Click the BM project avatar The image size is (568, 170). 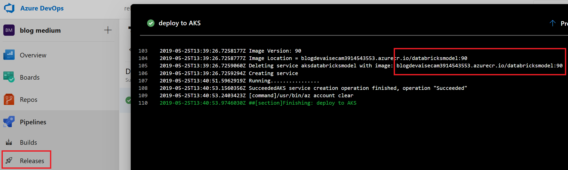(x=9, y=30)
